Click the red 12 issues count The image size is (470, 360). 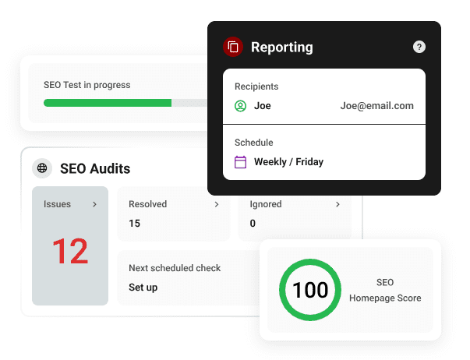point(70,251)
